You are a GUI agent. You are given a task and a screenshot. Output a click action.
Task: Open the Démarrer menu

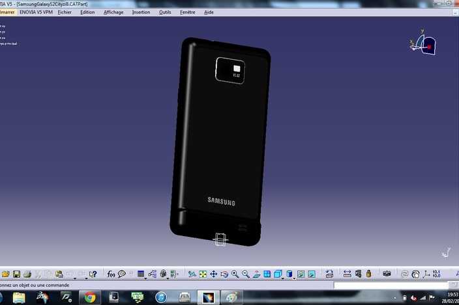[7, 12]
